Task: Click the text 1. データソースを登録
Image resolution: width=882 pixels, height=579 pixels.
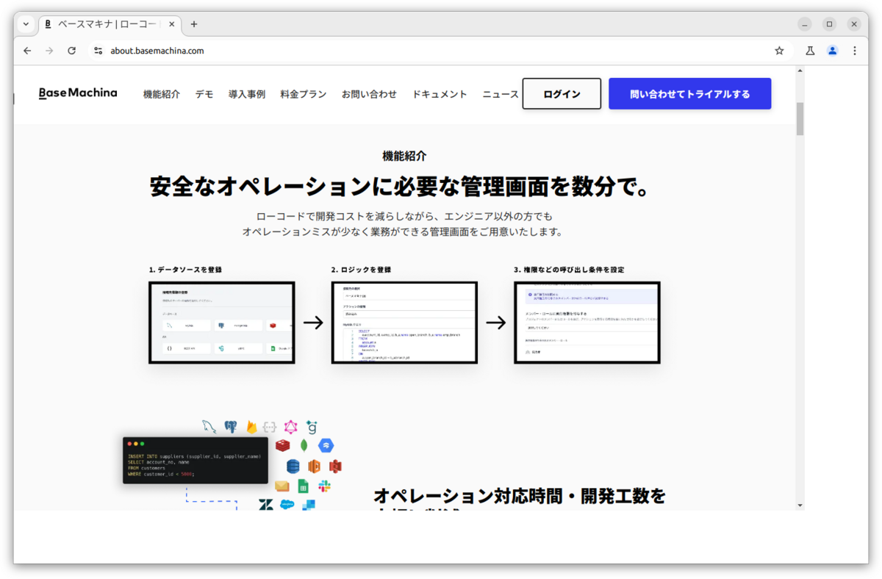Action: pos(185,270)
